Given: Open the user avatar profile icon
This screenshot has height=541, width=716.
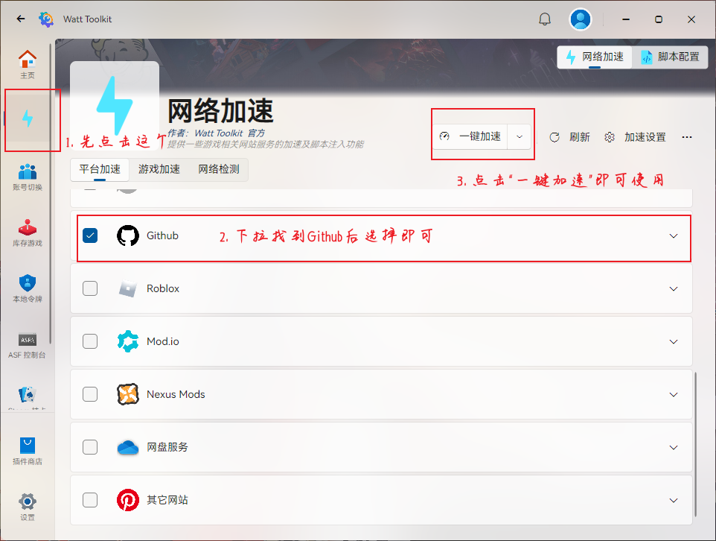Looking at the screenshot, I should [581, 19].
